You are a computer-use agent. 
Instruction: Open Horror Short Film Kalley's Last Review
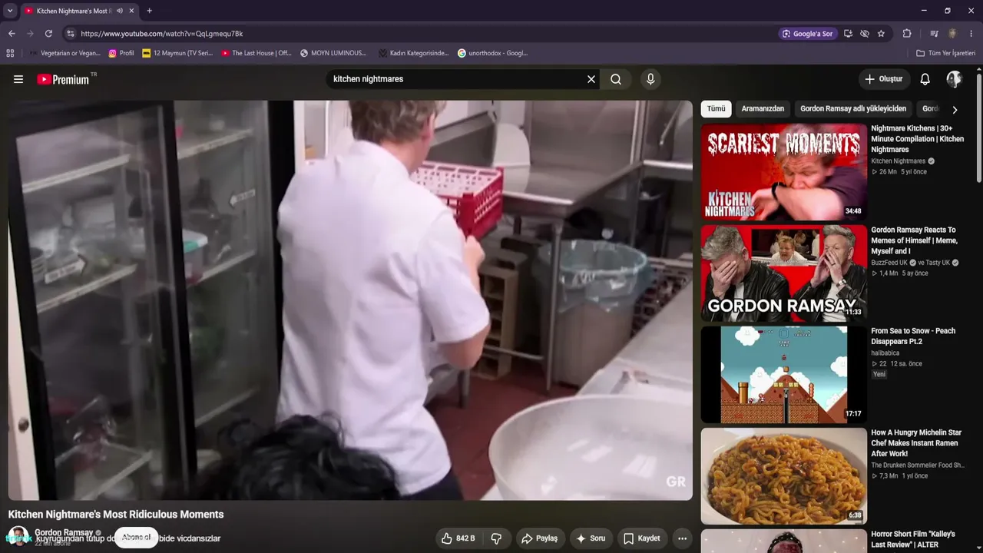click(x=914, y=539)
